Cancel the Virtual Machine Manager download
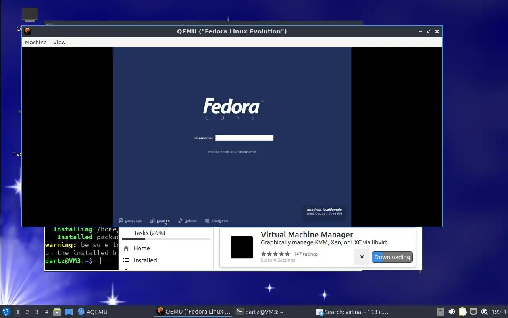Screen dimensions: 508x318 [x=362, y=257]
